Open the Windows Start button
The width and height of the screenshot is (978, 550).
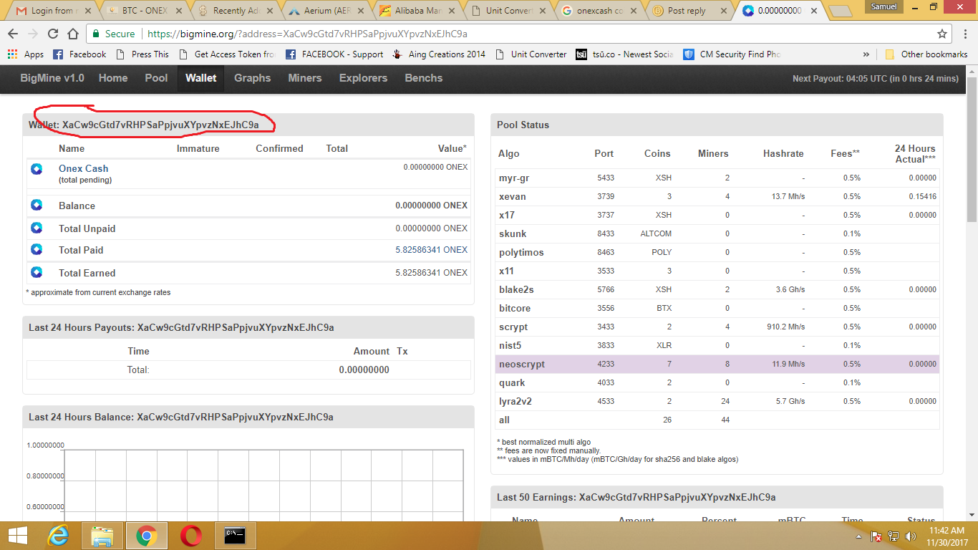[x=18, y=536]
